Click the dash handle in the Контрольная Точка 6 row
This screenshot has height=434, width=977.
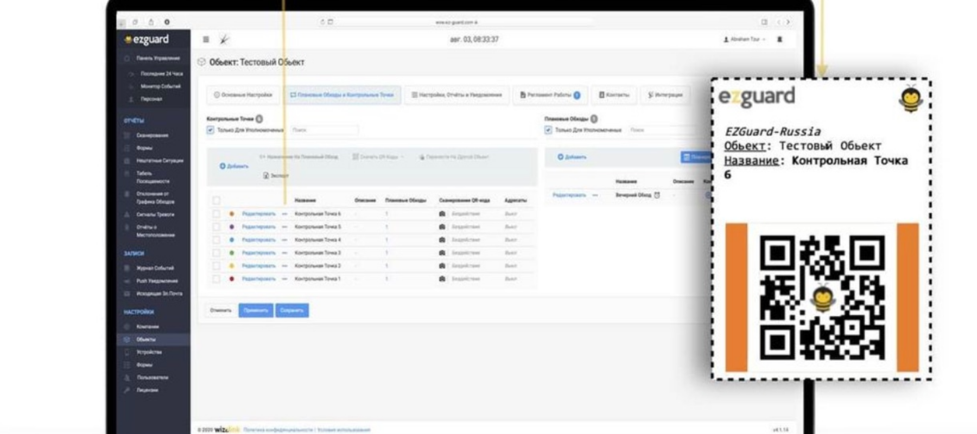tap(284, 214)
